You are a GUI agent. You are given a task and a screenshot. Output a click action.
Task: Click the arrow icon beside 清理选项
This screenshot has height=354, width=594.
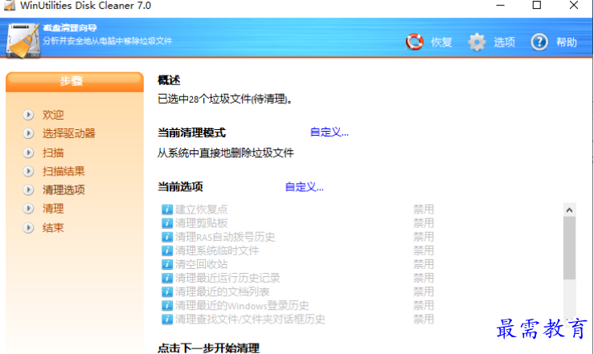(x=28, y=189)
